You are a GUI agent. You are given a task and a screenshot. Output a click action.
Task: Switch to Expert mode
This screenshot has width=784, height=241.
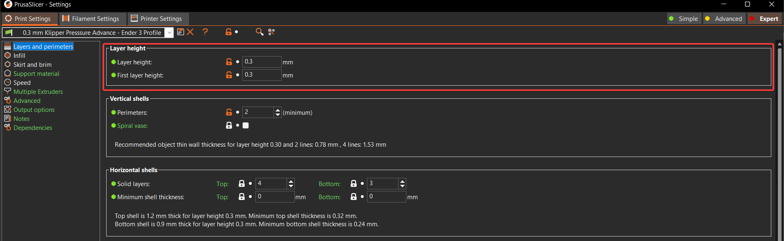click(x=764, y=19)
